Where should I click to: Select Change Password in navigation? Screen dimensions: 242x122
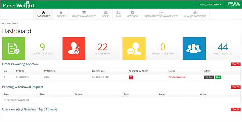point(195,14)
